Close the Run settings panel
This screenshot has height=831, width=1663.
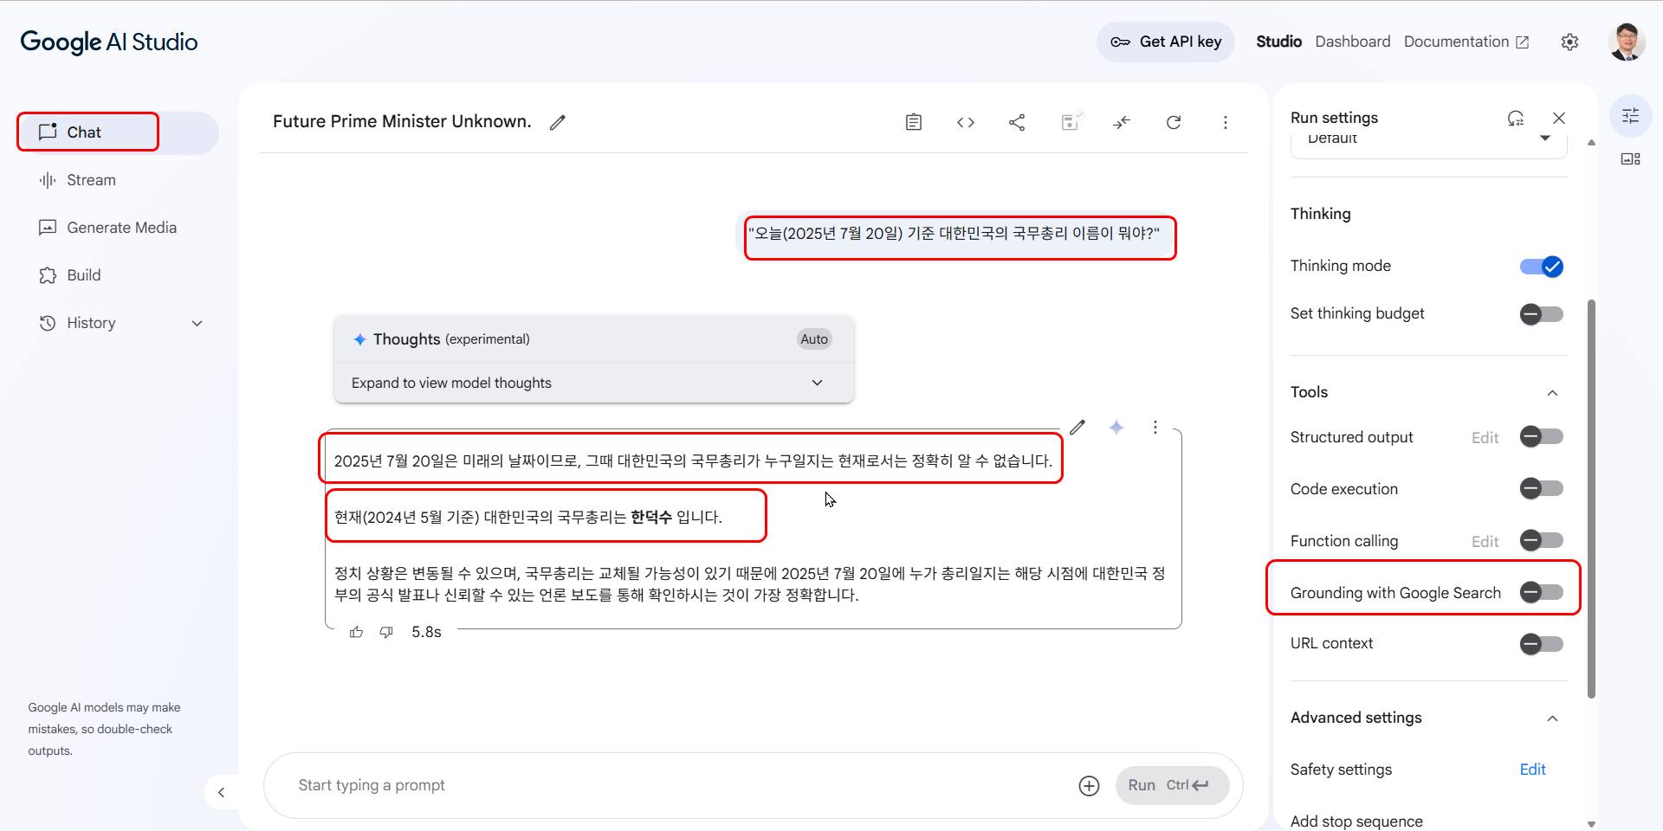(1559, 118)
